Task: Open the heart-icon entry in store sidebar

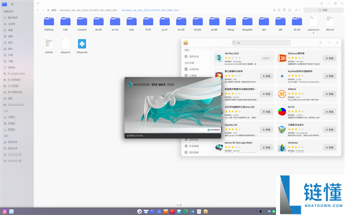Action: click(x=190, y=76)
